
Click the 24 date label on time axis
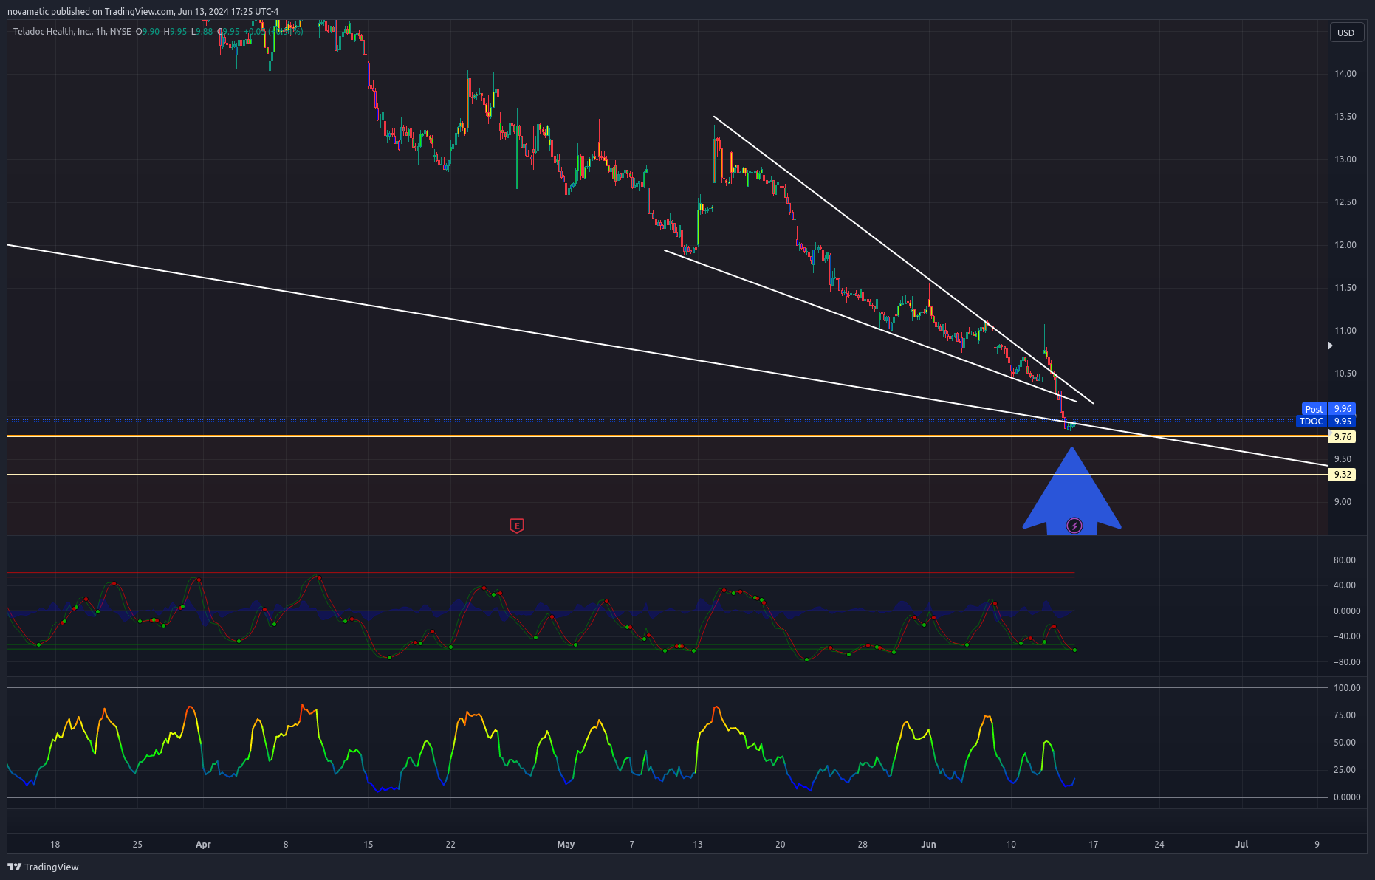pos(1159,845)
